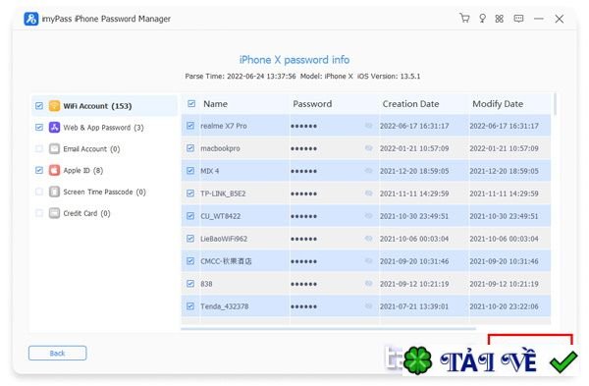Show password for MIX 4
The width and height of the screenshot is (589, 386).
click(368, 171)
